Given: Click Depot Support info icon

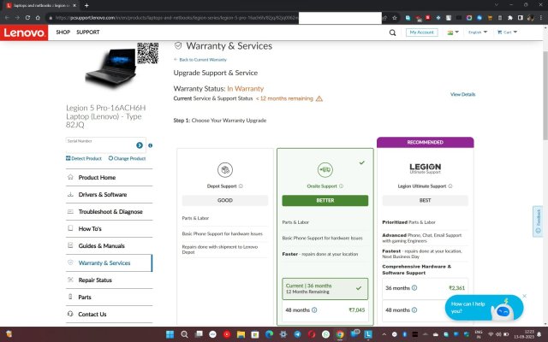Looking at the screenshot, I should click(x=241, y=186).
